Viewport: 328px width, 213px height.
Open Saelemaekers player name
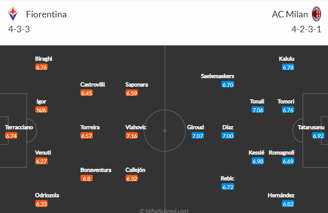pyautogui.click(x=217, y=76)
